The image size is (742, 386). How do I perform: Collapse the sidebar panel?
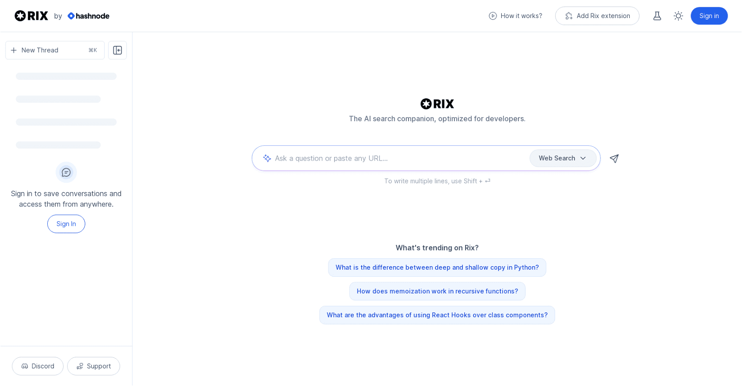point(117,50)
